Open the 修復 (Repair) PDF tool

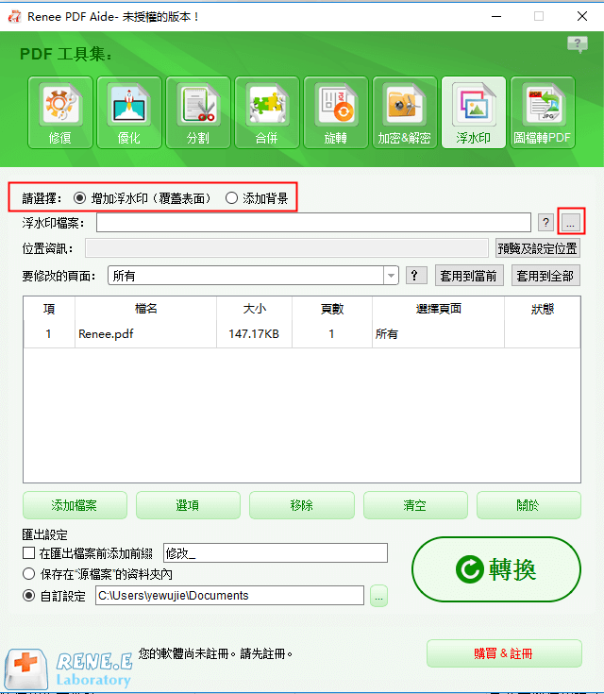point(60,112)
